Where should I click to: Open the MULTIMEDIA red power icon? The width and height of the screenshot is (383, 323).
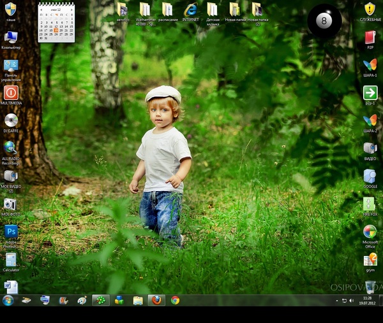point(11,93)
